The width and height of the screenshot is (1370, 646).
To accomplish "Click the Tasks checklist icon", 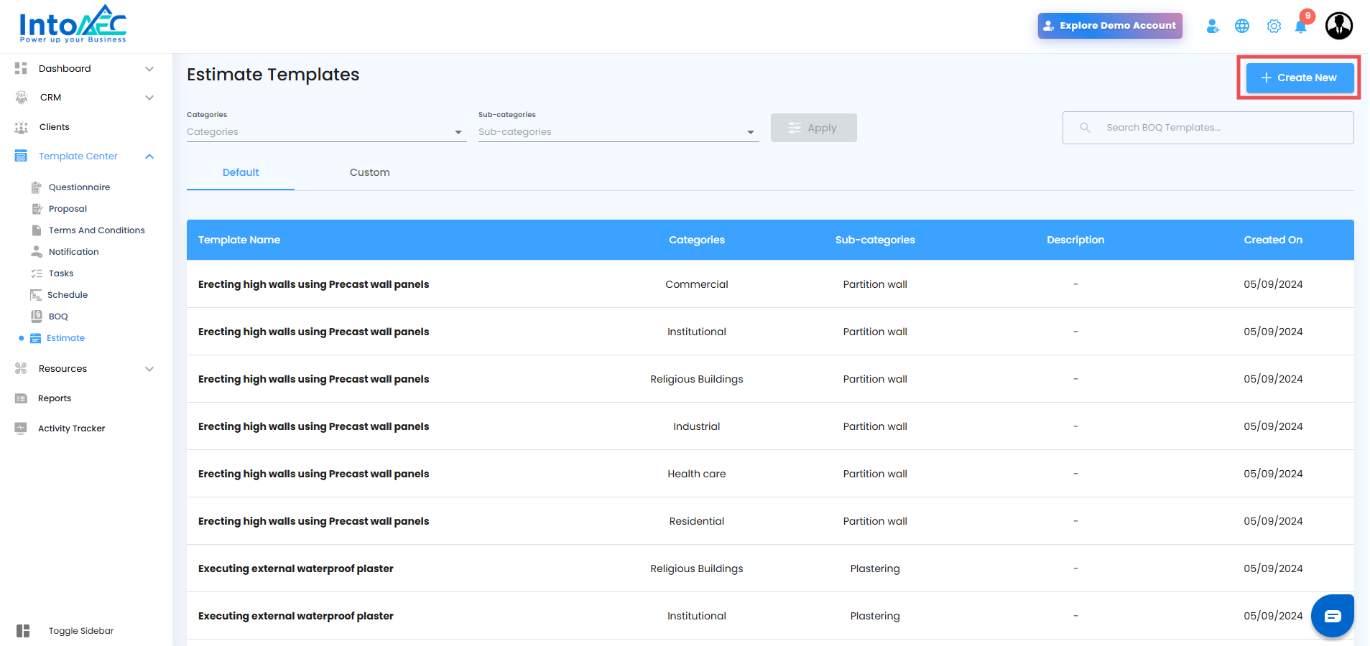I will tap(37, 273).
